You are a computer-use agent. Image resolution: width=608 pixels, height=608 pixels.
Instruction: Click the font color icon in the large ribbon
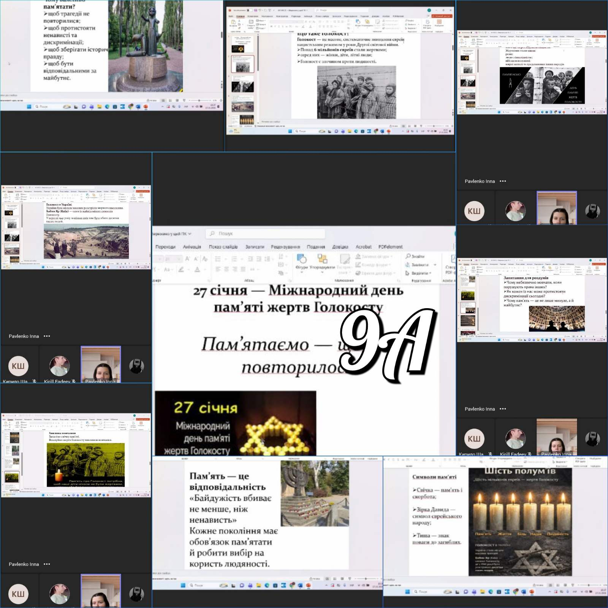point(197,269)
